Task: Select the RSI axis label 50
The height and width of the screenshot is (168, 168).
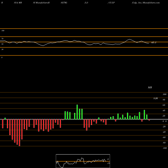Action: [x=2, y=44]
